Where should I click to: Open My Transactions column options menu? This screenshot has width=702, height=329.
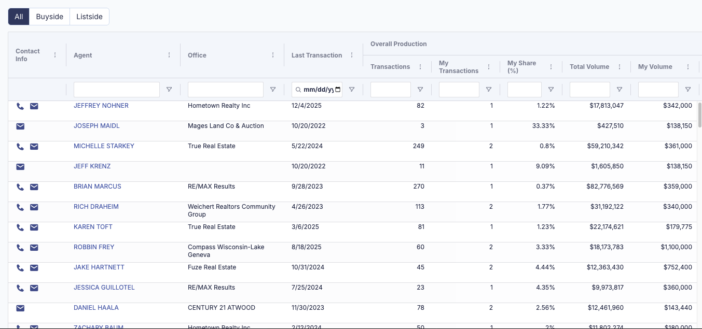(x=489, y=67)
